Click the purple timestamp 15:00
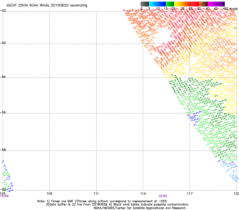The height and width of the screenshot is (210, 239). (162, 196)
